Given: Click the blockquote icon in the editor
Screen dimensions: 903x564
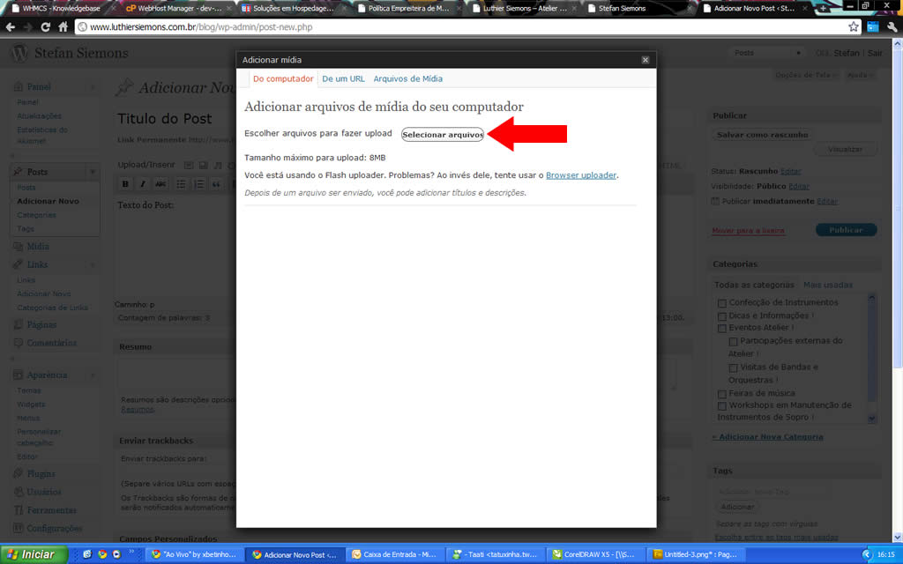Looking at the screenshot, I should tap(216, 184).
